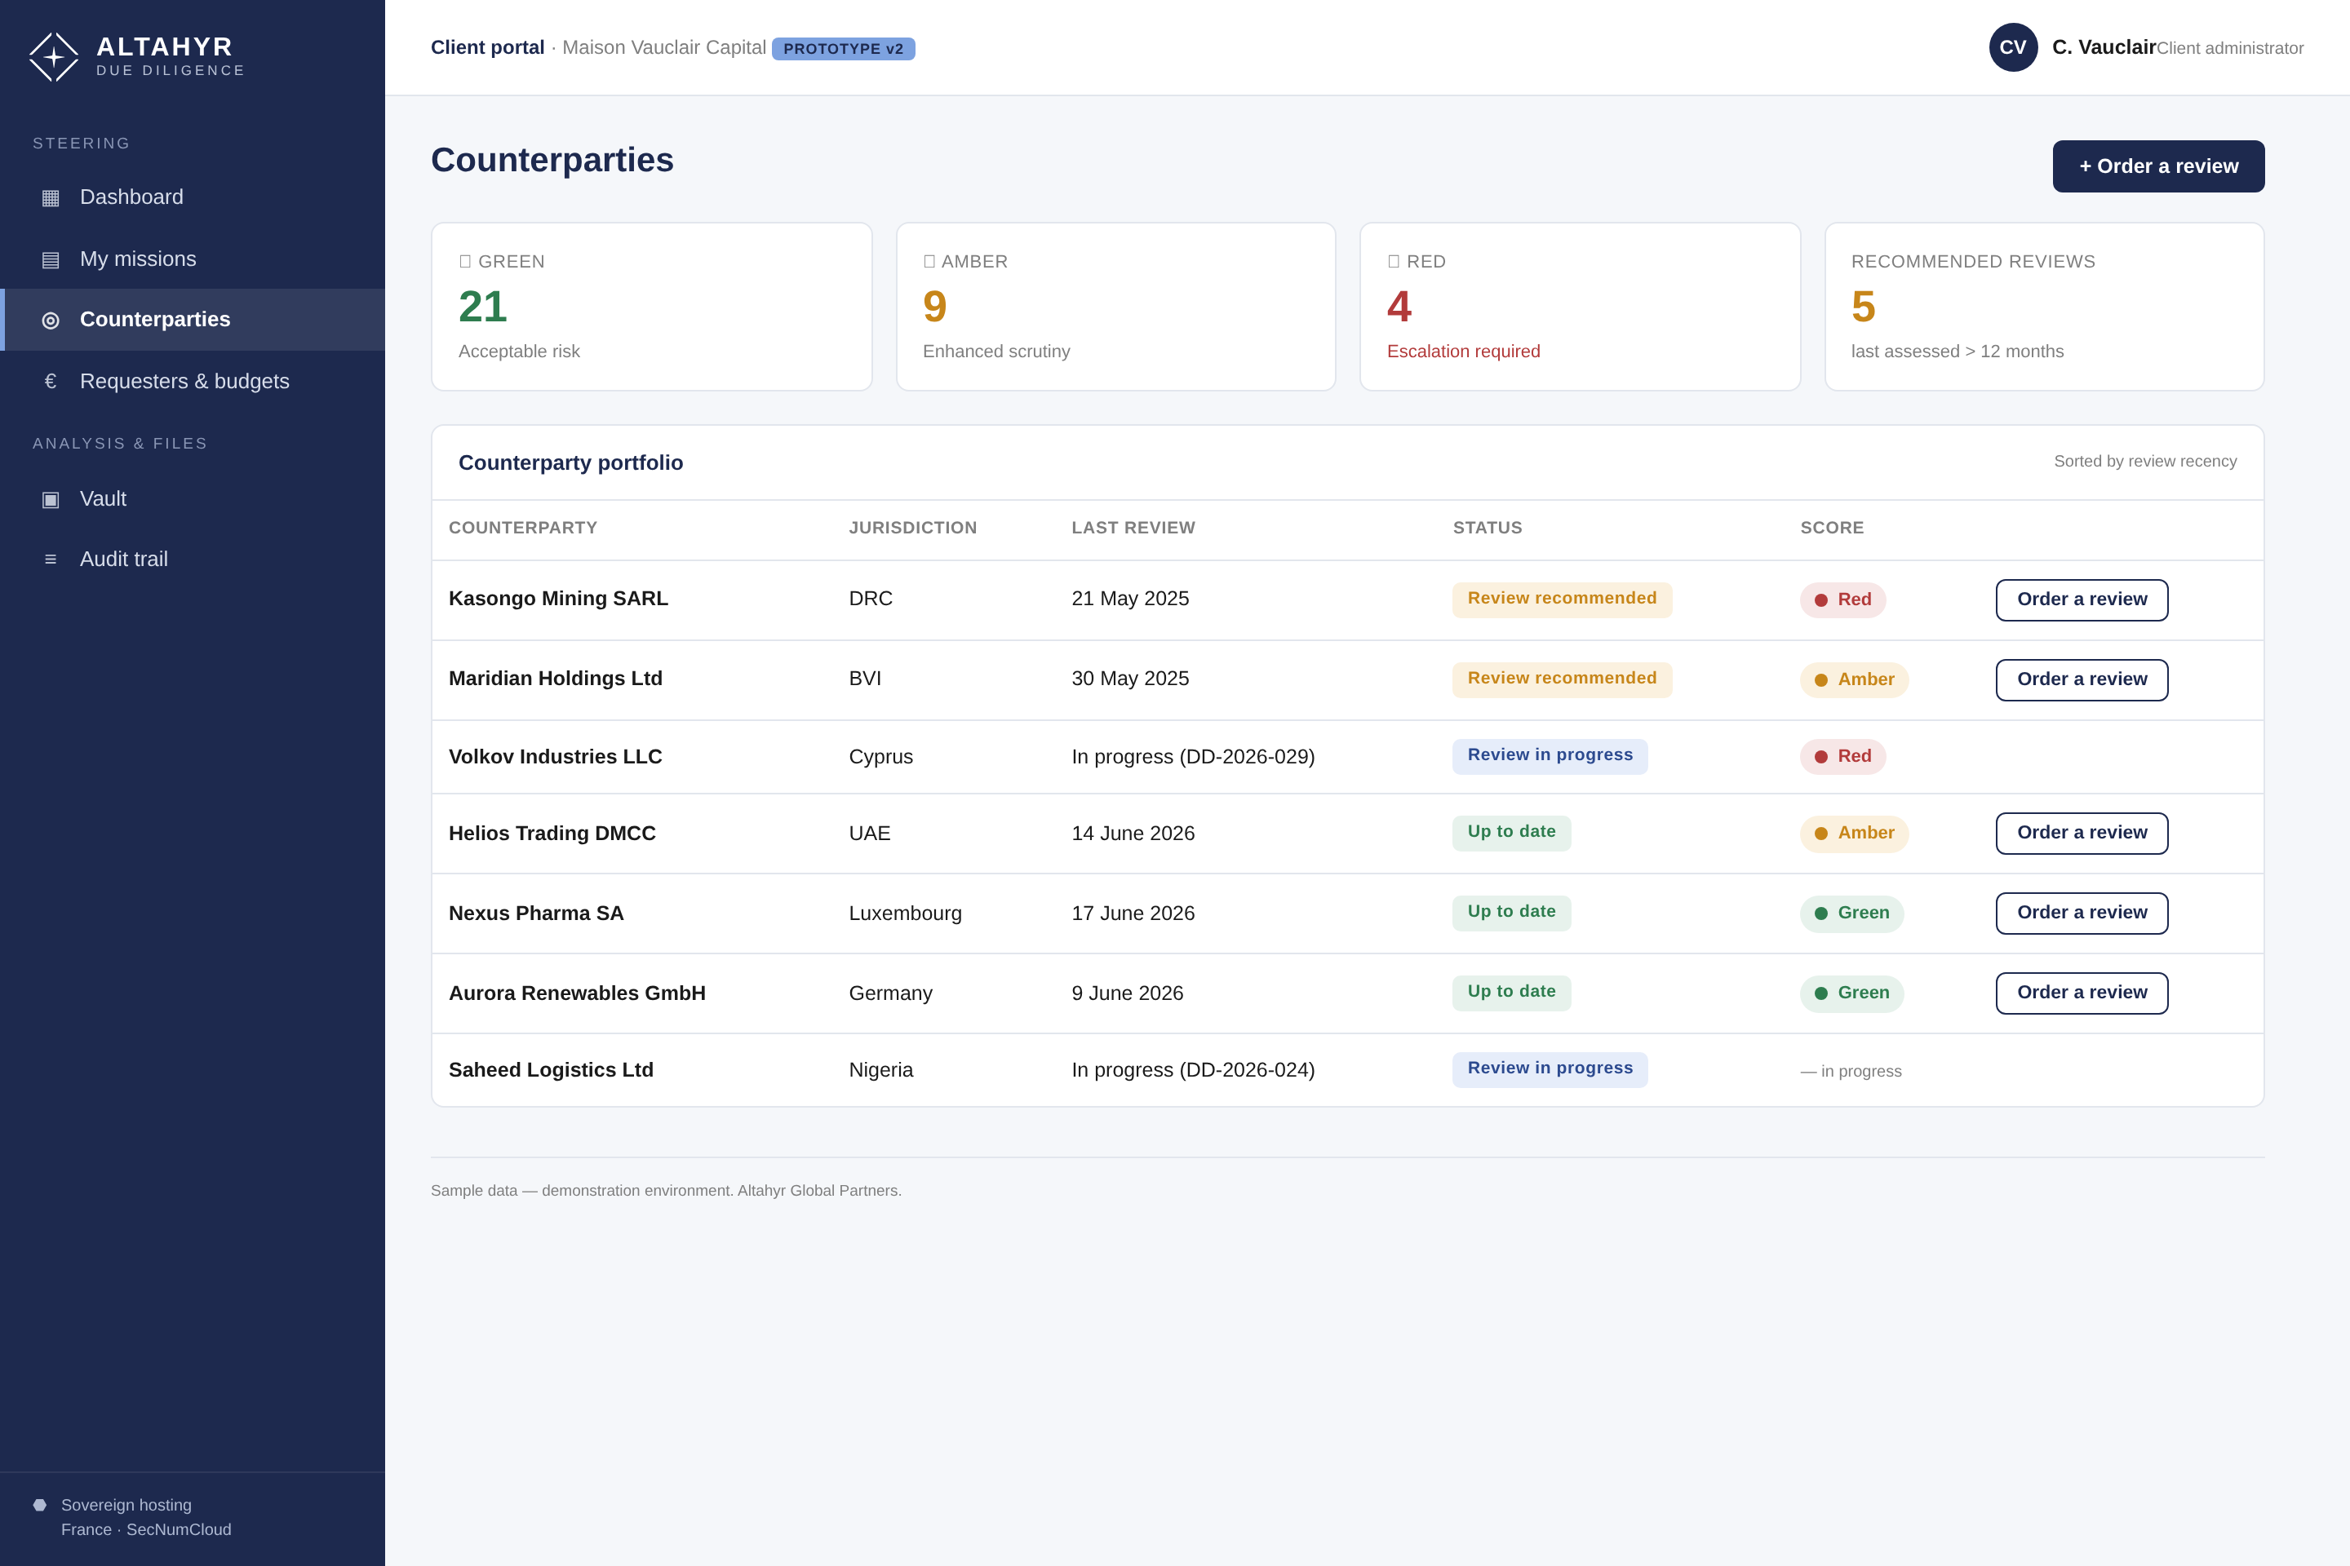Screen dimensions: 2350x1566
Task: Click In progress (DD-2026-029) cell
Action: (1193, 757)
